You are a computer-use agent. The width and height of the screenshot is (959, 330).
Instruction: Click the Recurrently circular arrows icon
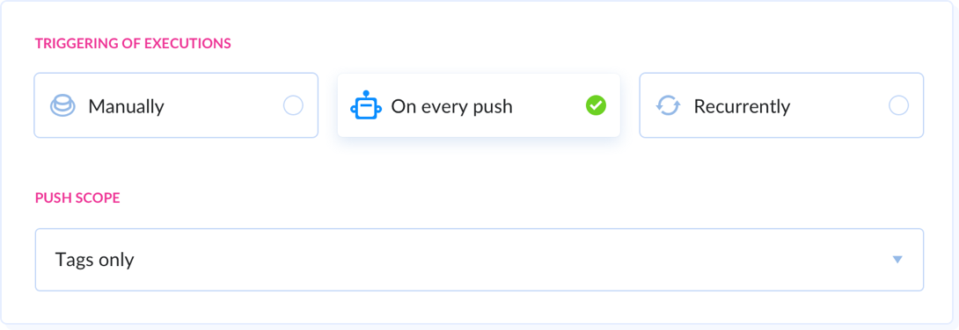(x=668, y=106)
